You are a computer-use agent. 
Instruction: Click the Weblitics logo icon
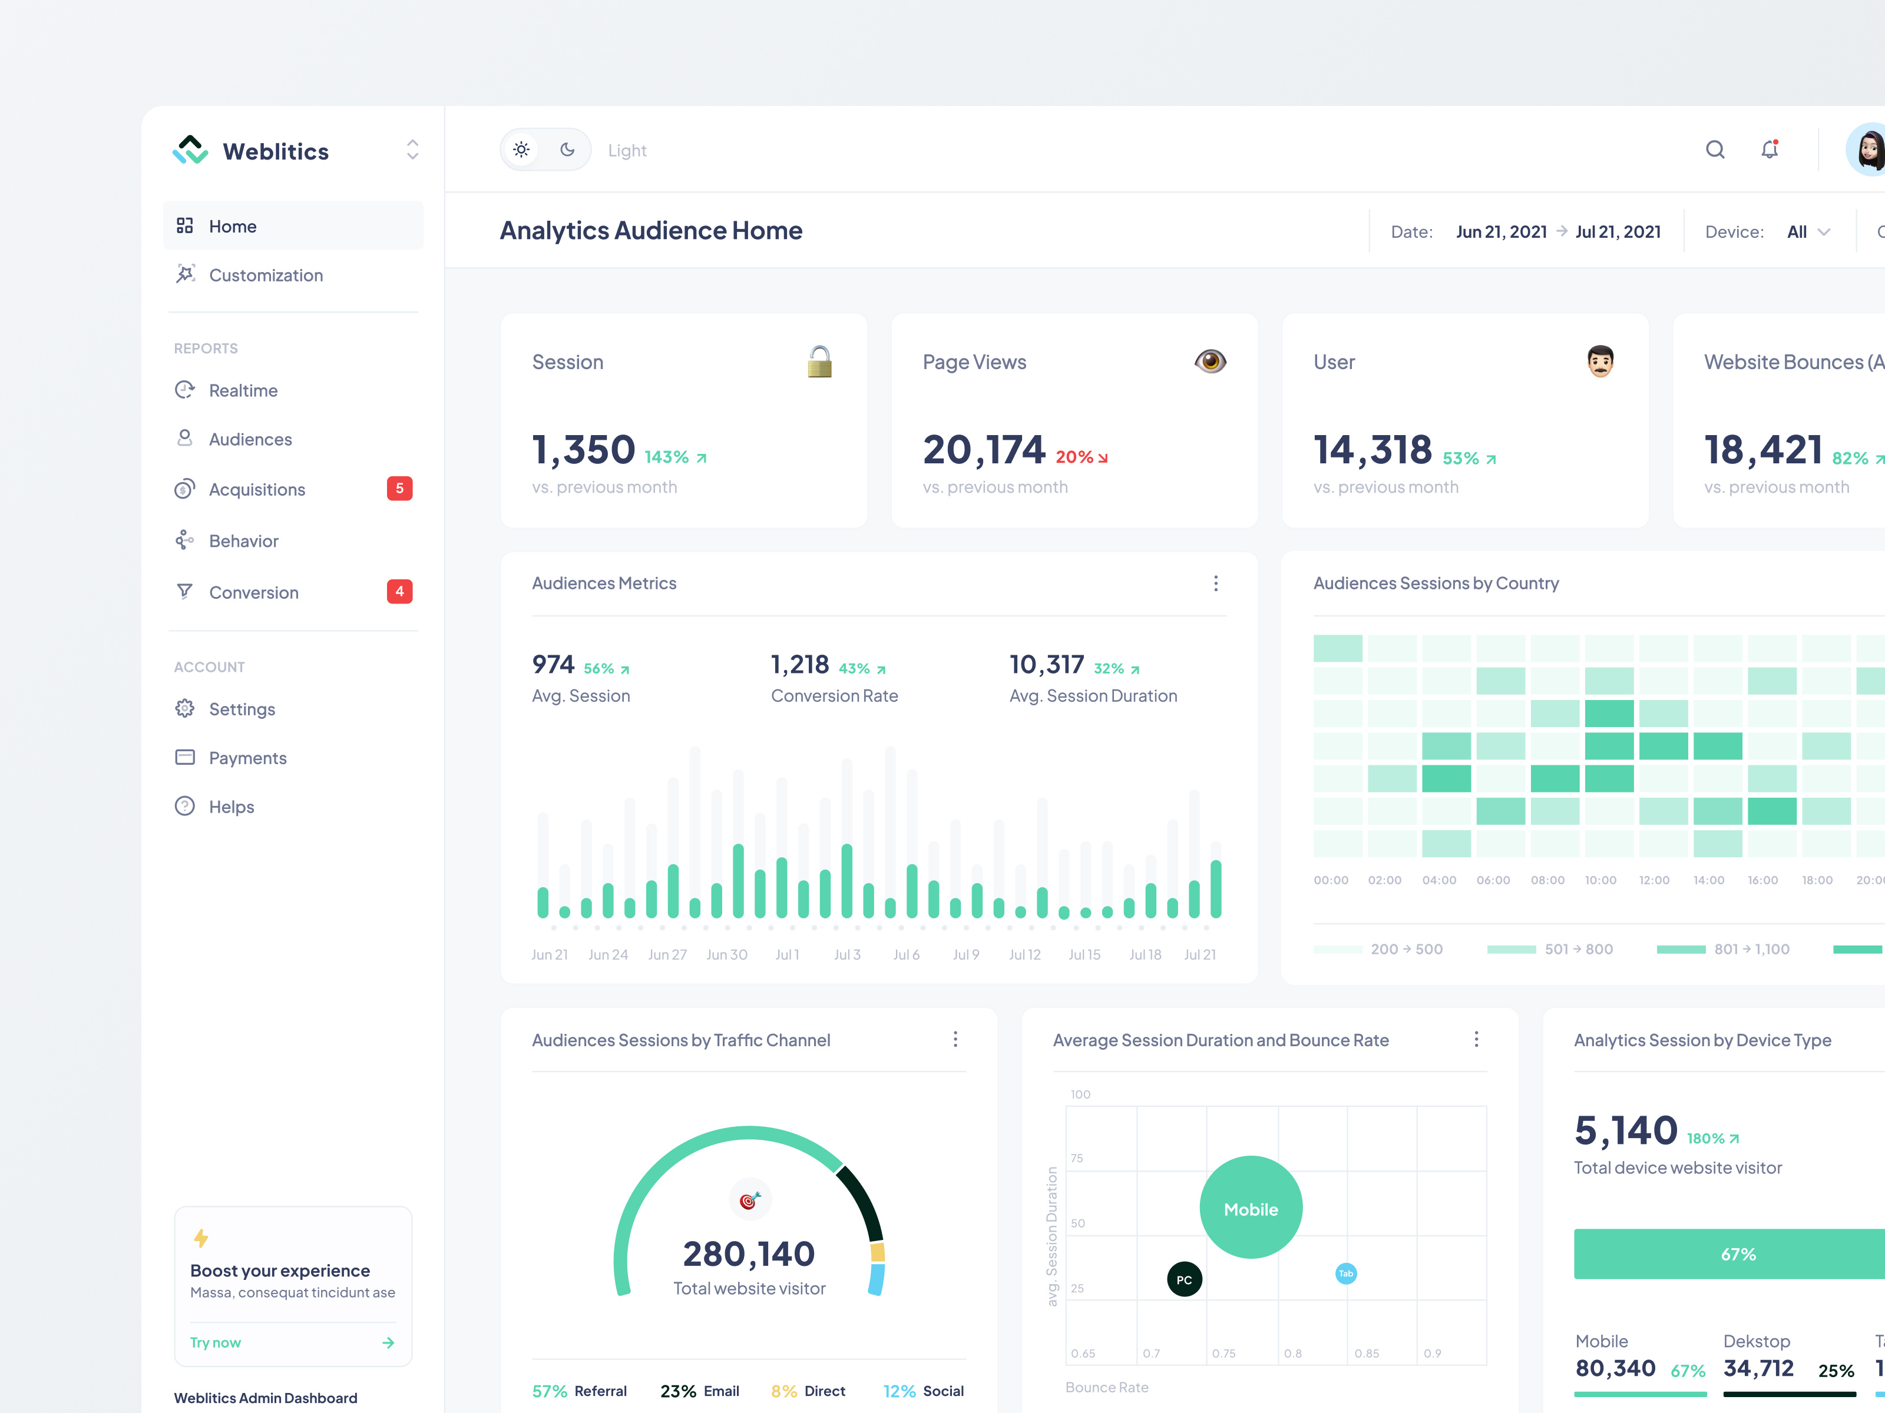point(190,150)
